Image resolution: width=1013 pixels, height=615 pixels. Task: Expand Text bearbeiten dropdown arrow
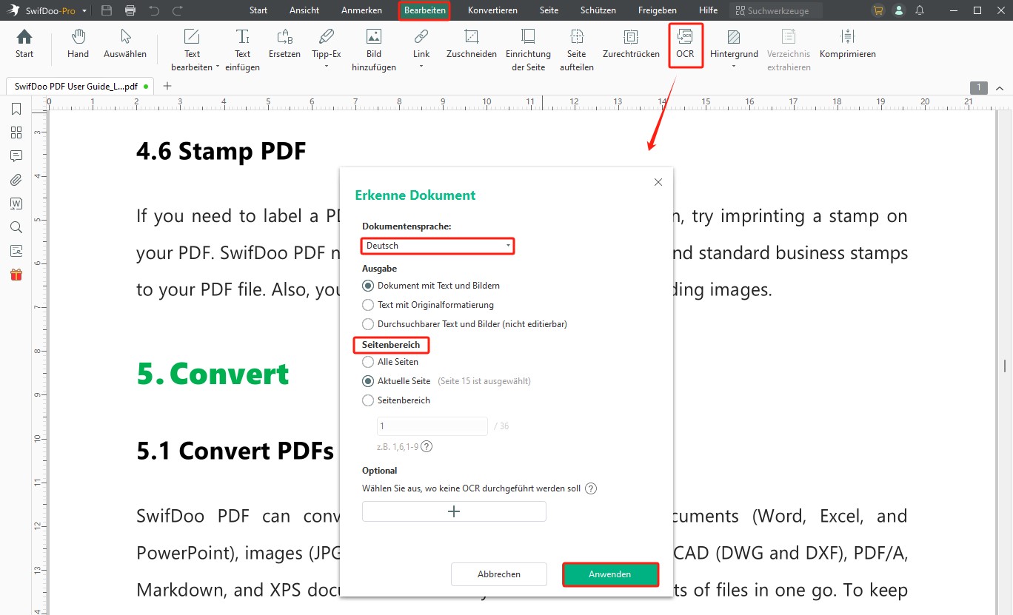(x=218, y=67)
